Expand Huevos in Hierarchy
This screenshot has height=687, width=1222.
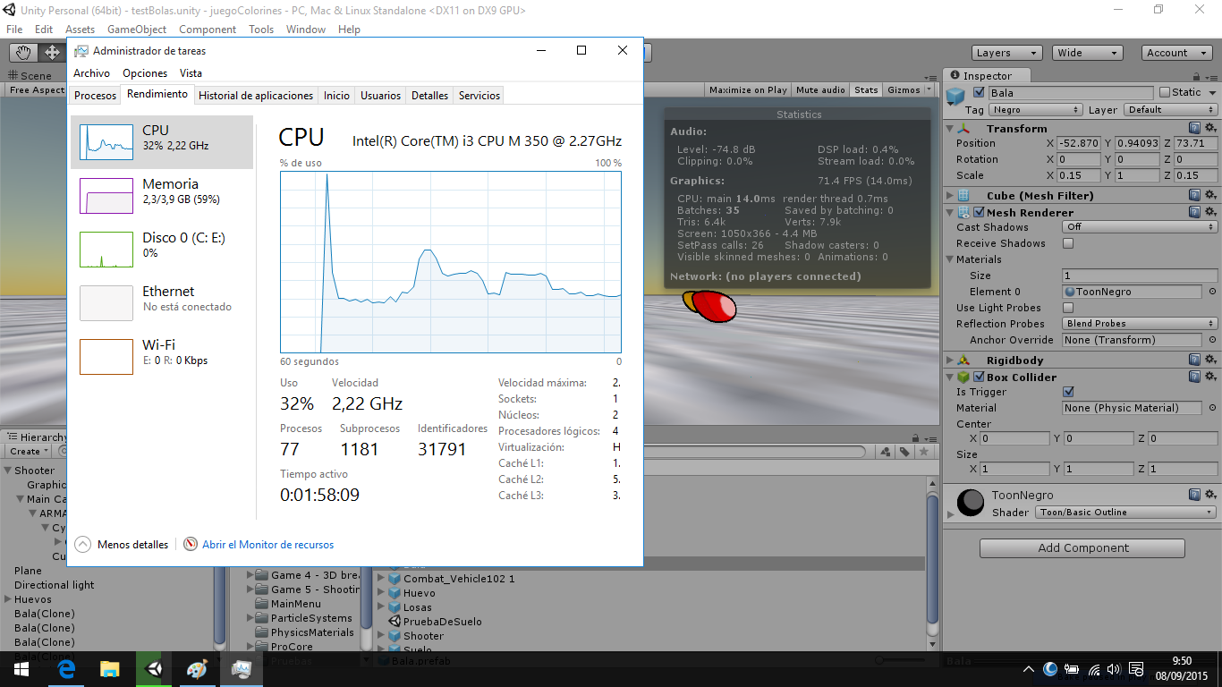point(8,599)
